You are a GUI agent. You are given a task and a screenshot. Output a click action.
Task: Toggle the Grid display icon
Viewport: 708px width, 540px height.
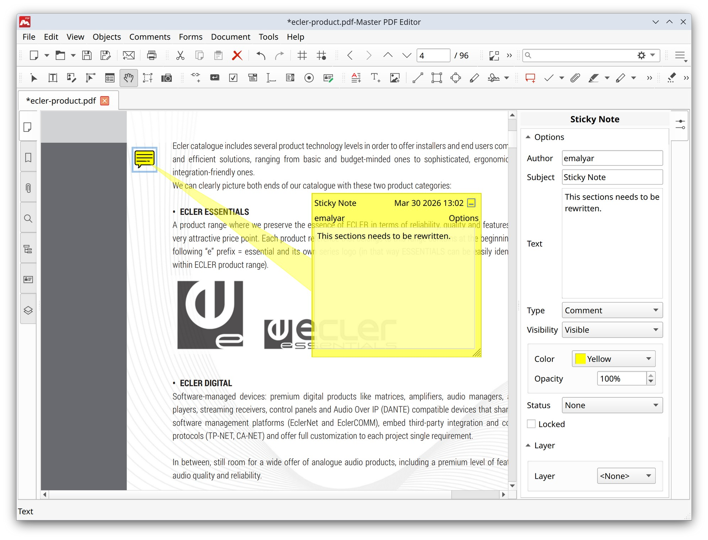pyautogui.click(x=302, y=55)
